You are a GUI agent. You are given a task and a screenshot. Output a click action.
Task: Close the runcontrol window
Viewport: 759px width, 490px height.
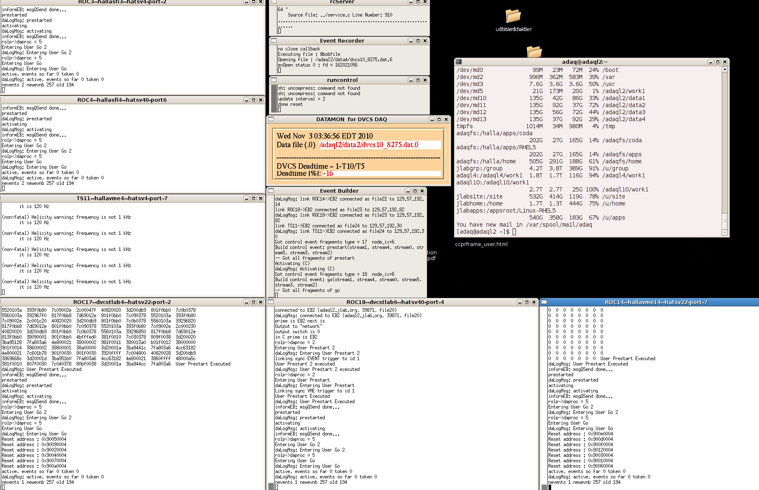coord(425,80)
